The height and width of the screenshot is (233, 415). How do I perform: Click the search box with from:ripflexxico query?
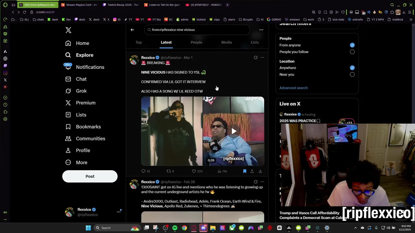(x=197, y=30)
